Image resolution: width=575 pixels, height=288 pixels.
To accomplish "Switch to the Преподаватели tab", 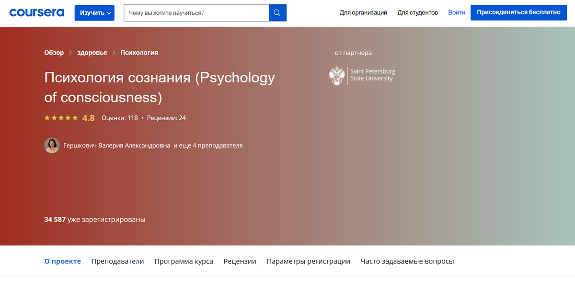I will pyautogui.click(x=117, y=261).
